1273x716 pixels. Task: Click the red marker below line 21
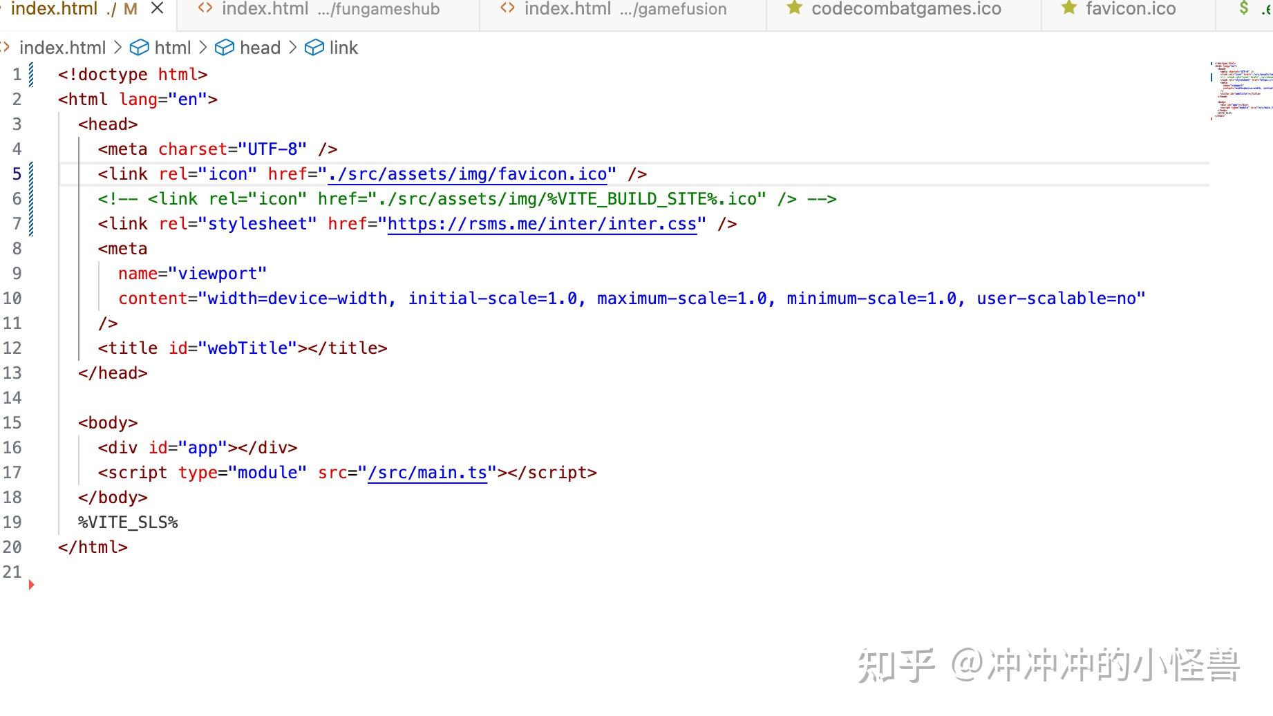[31, 584]
